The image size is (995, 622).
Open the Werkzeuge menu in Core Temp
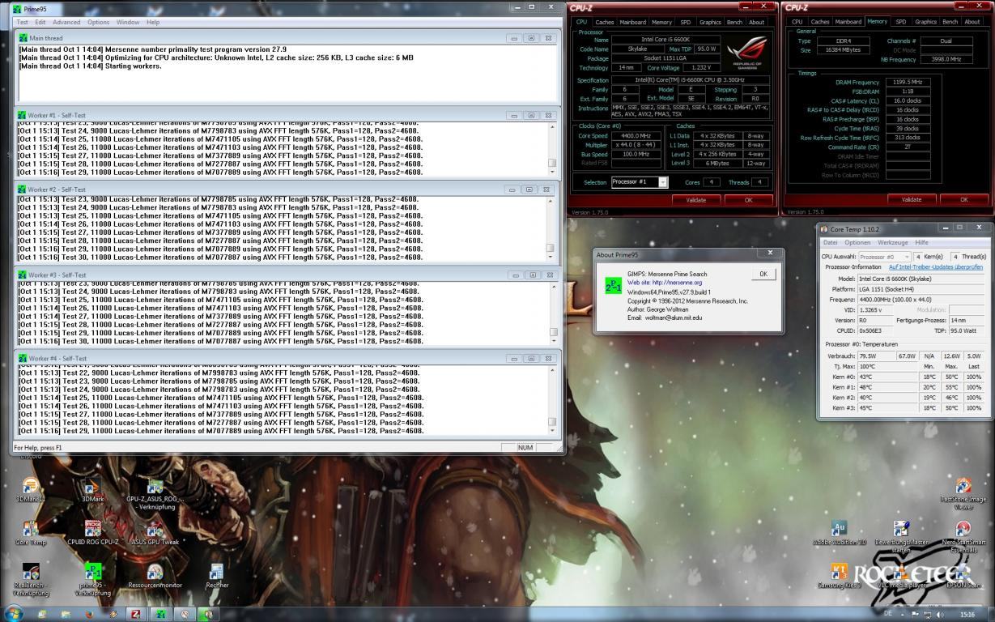point(892,242)
